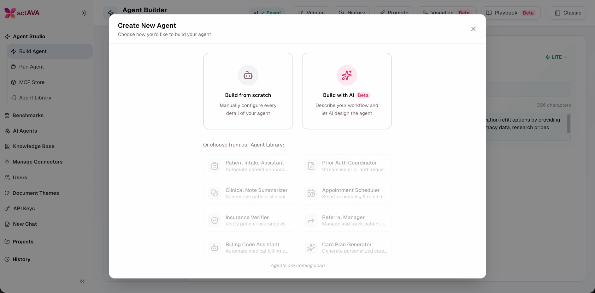
Task: Expand the Agent Studio section
Action: coord(29,37)
